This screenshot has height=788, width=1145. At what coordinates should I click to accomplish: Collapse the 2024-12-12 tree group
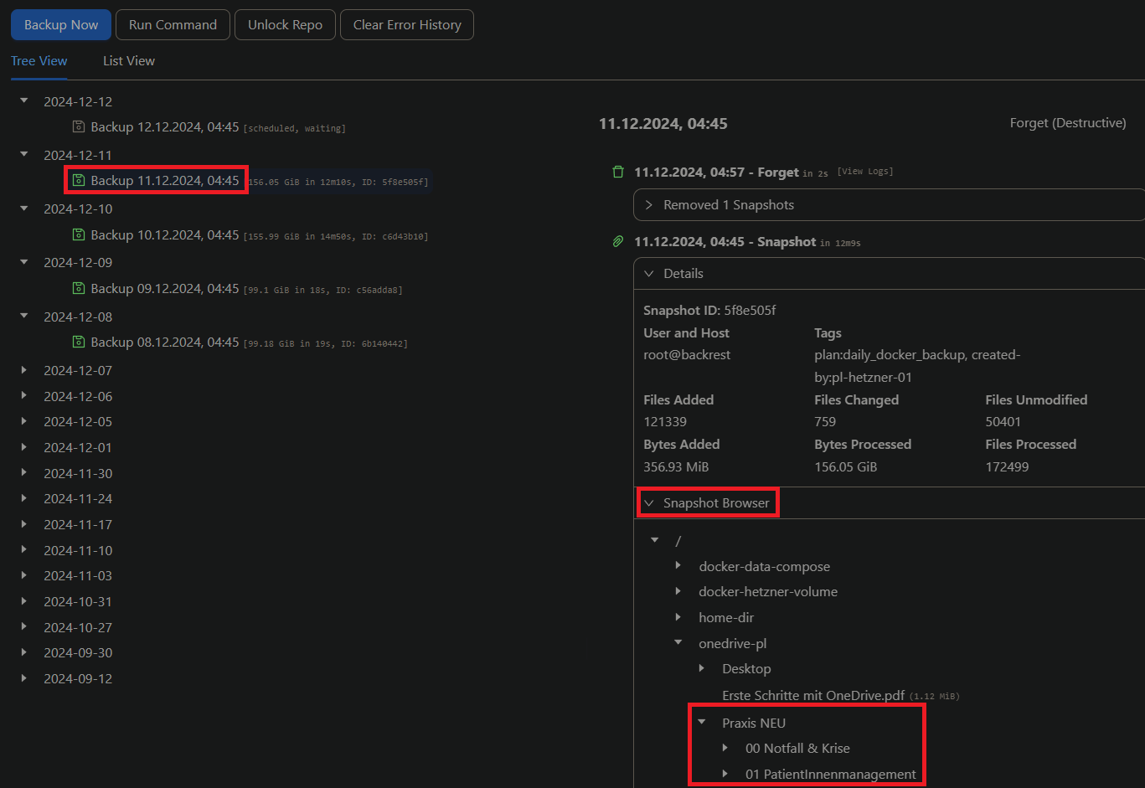coord(24,101)
